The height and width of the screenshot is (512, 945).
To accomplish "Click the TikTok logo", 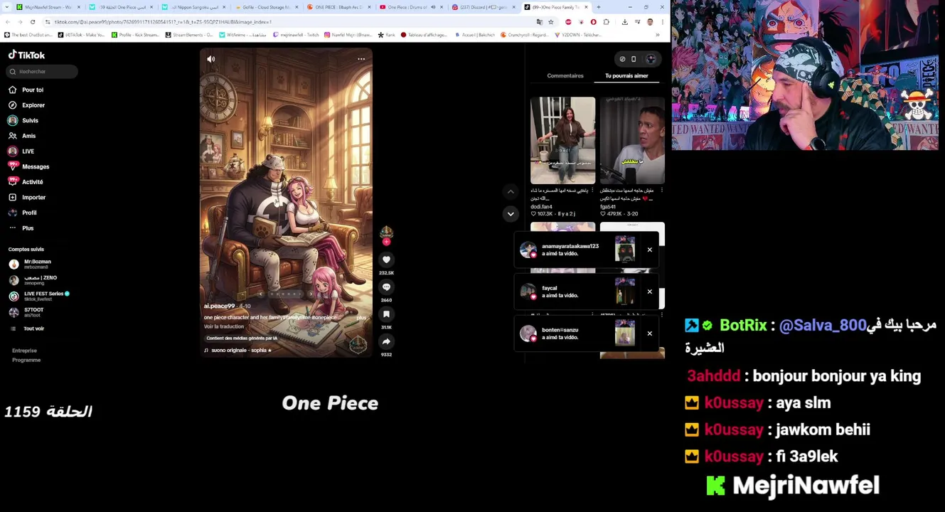I will [26, 55].
